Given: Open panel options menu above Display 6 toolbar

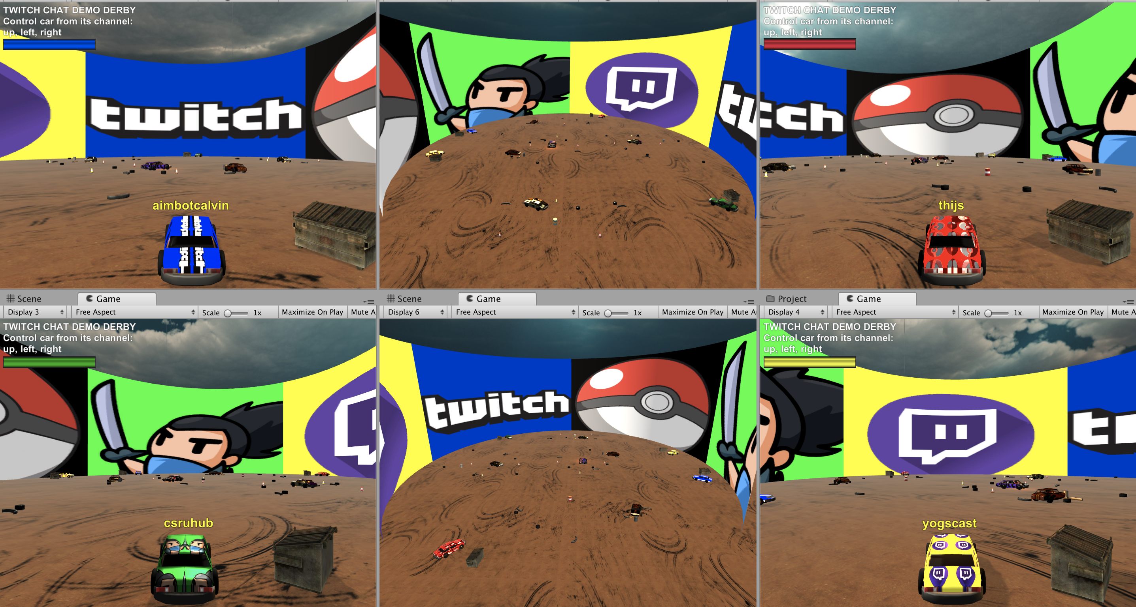Looking at the screenshot, I should coord(749,302).
